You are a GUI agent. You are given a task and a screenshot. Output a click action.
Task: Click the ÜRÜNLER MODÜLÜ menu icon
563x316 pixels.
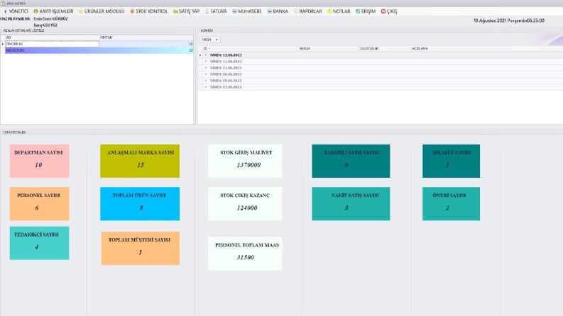tap(81, 11)
